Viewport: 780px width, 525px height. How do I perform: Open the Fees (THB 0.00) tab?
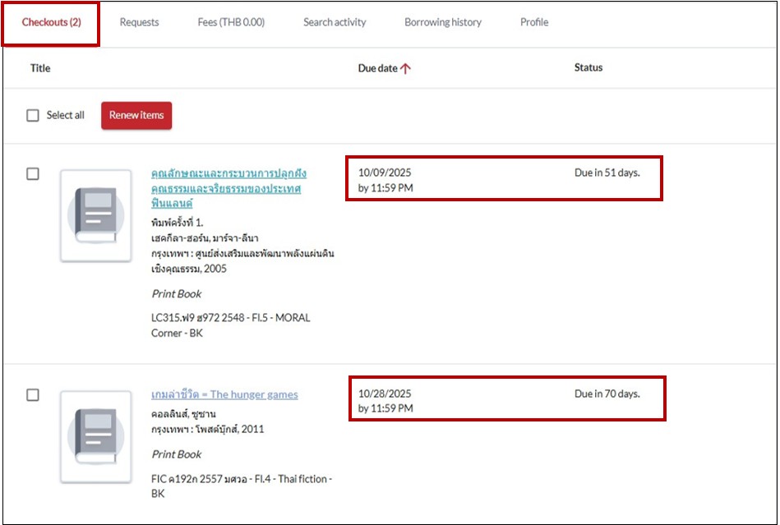pyautogui.click(x=231, y=23)
